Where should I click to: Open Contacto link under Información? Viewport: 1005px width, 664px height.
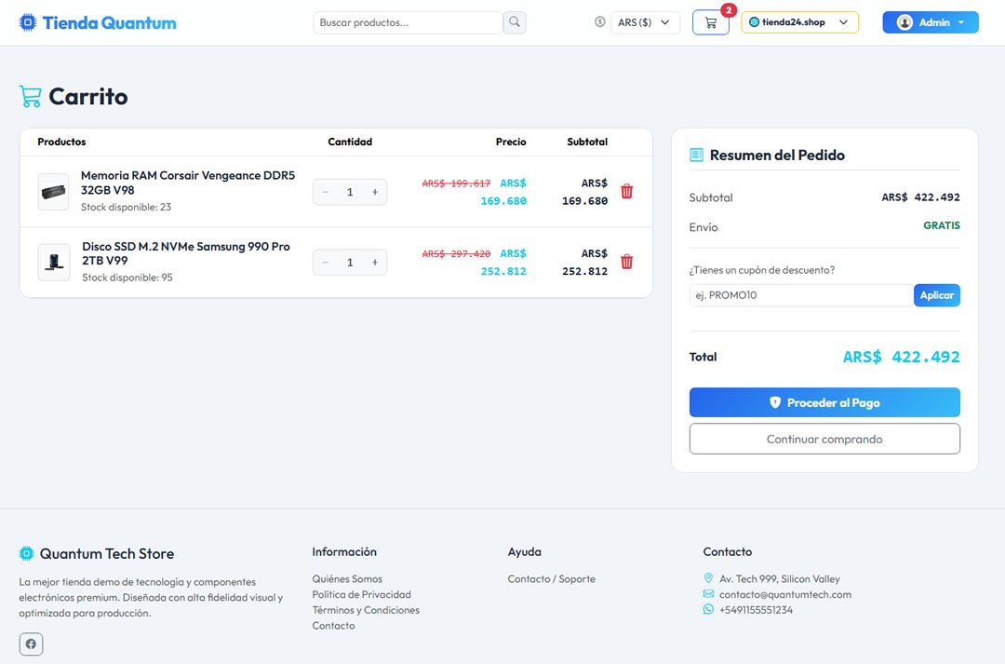[x=333, y=626]
